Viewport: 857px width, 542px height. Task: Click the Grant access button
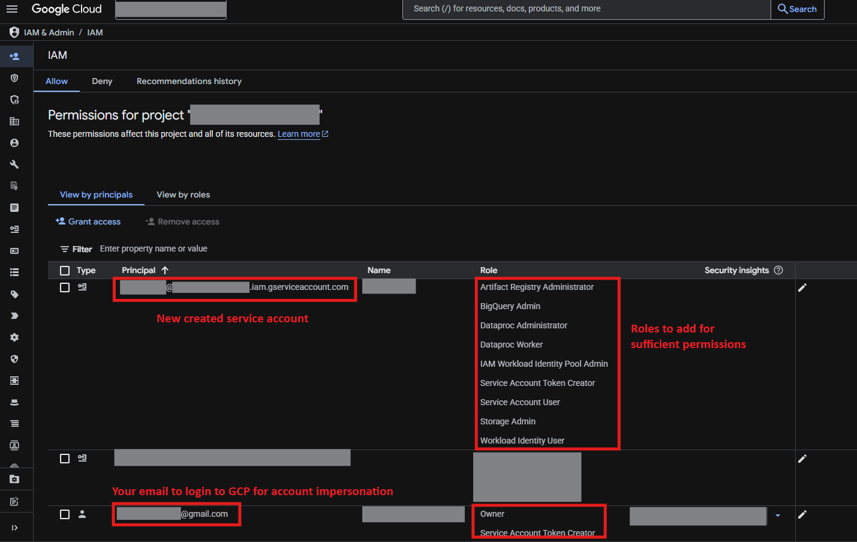(x=88, y=221)
